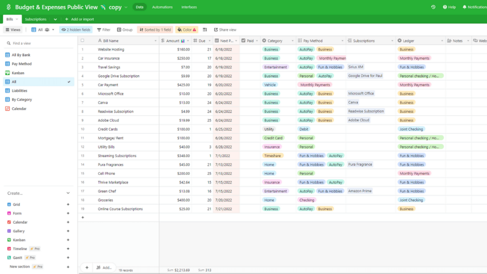This screenshot has height=274, width=487.
Task: Expand the Bill Name column dropdown arrow
Action: click(x=155, y=41)
